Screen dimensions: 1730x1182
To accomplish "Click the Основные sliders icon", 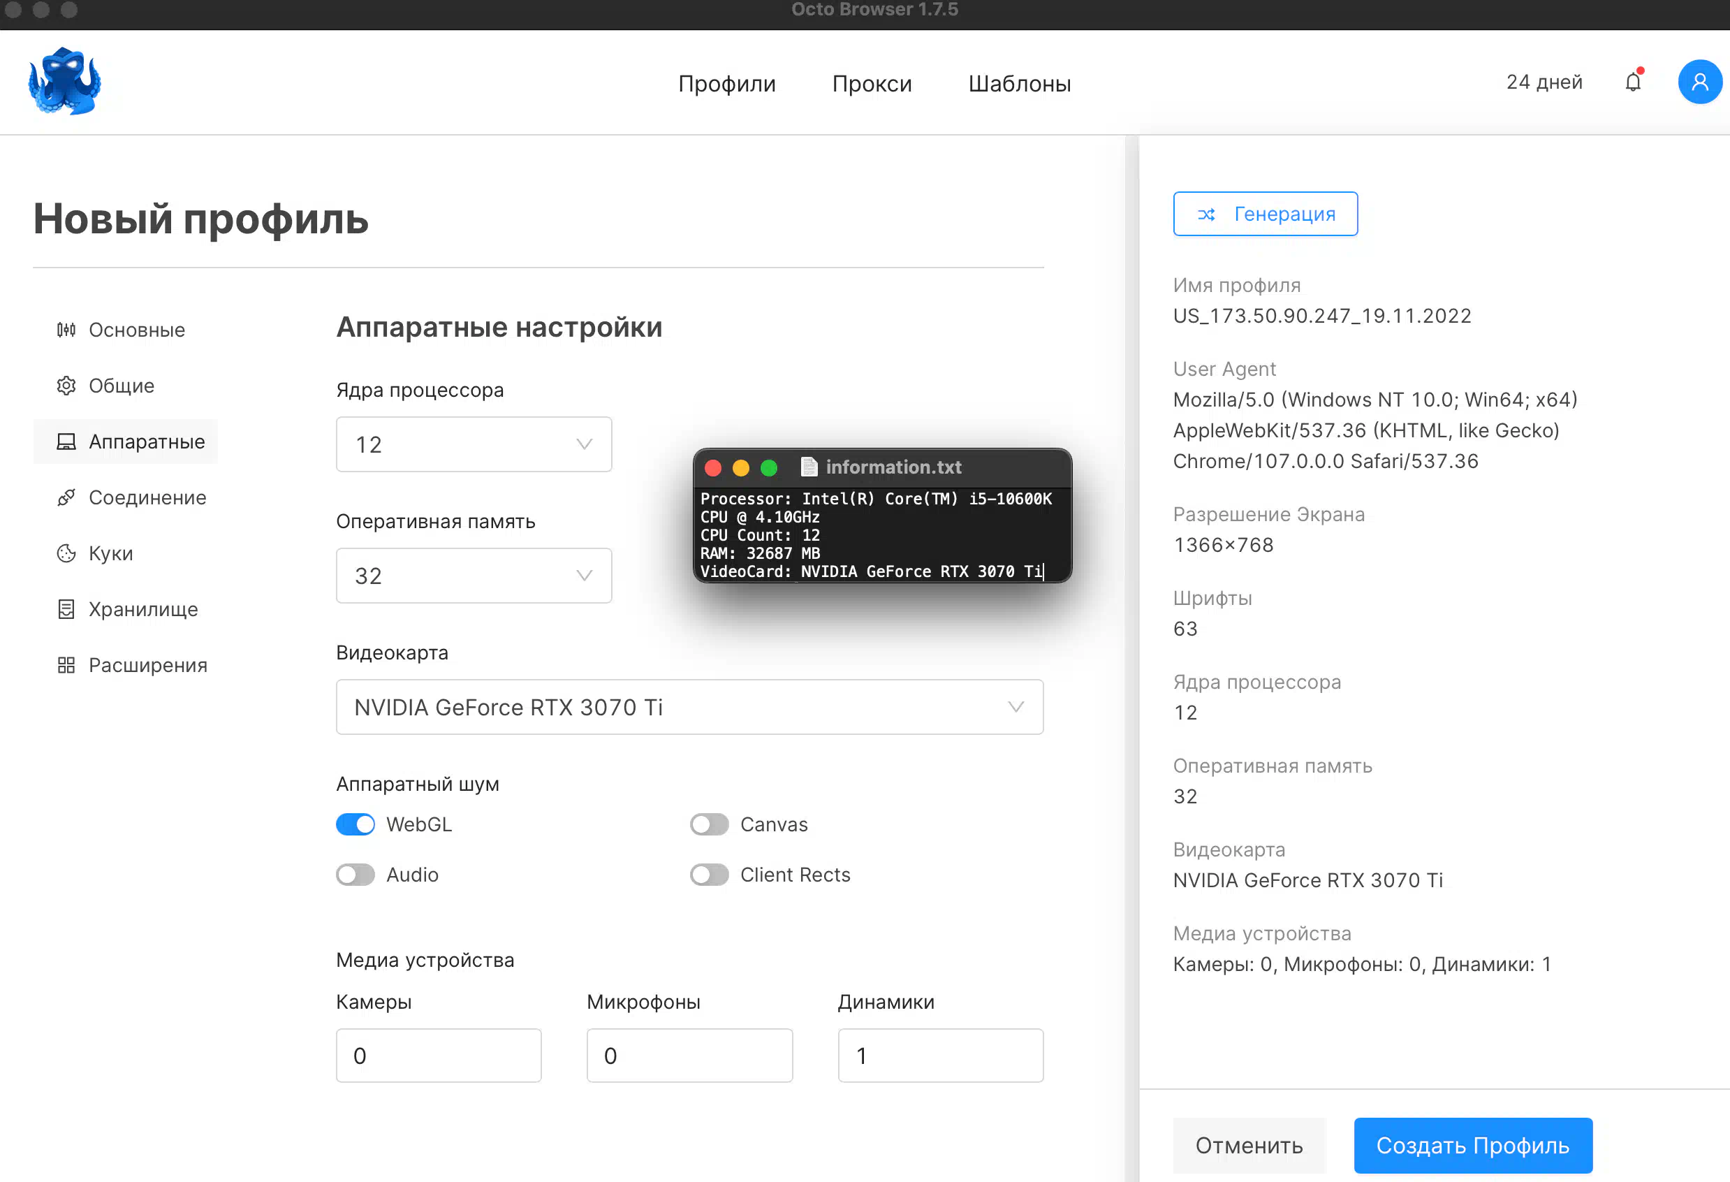I will [66, 329].
